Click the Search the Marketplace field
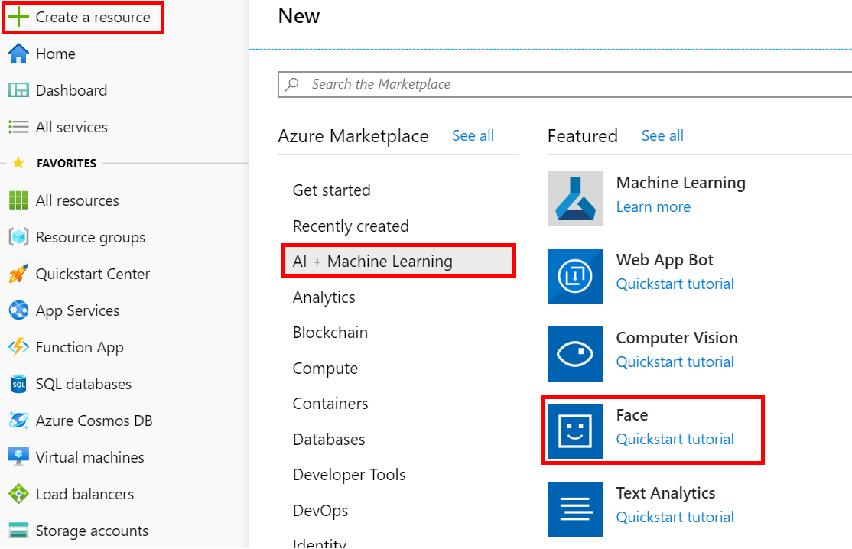 click(565, 84)
